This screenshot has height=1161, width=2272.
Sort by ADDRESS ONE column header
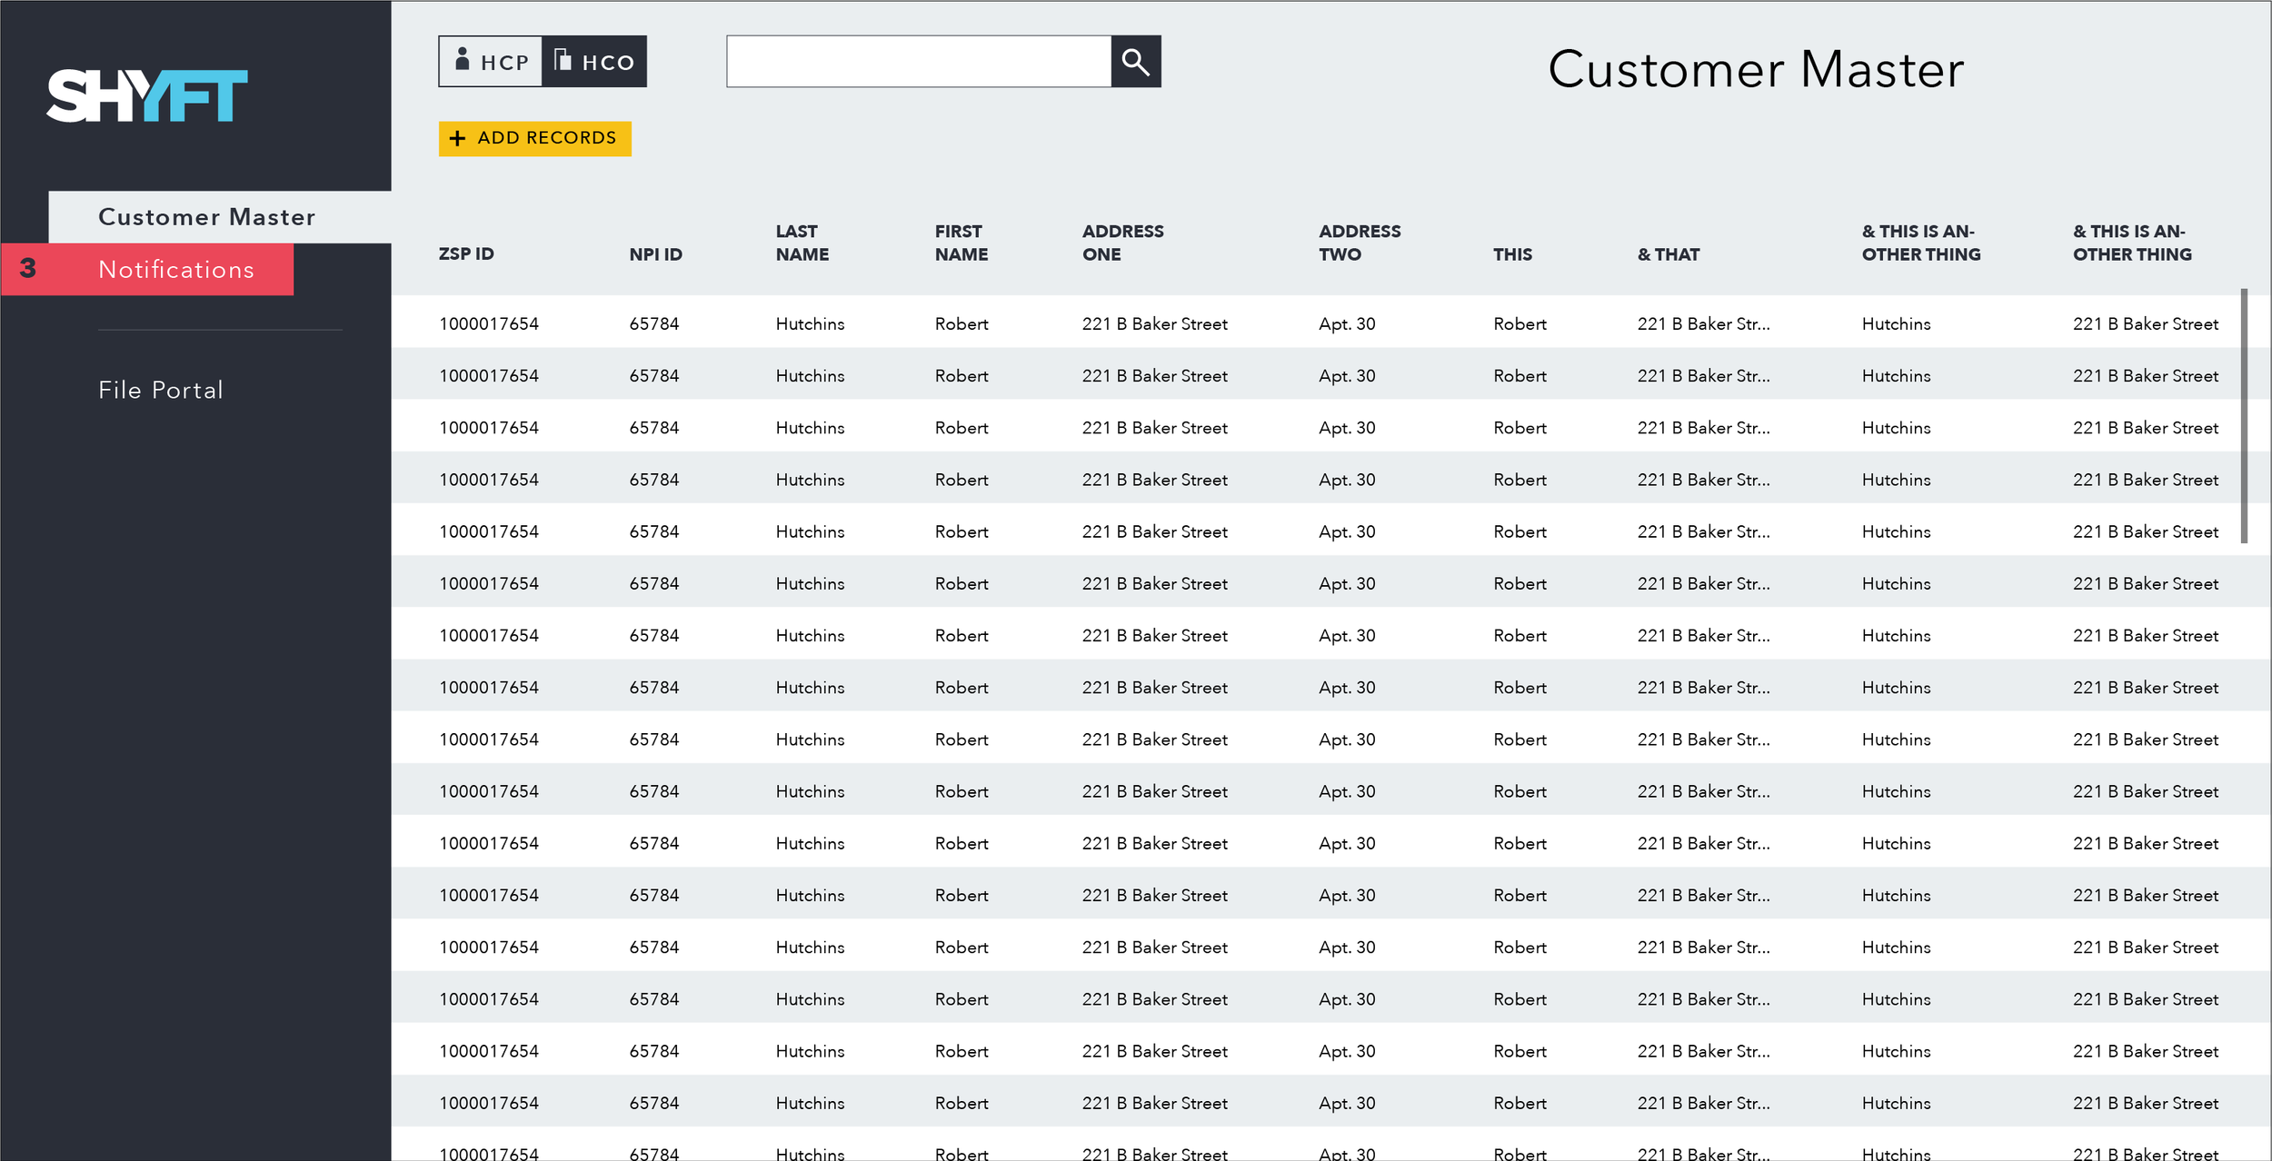point(1122,243)
